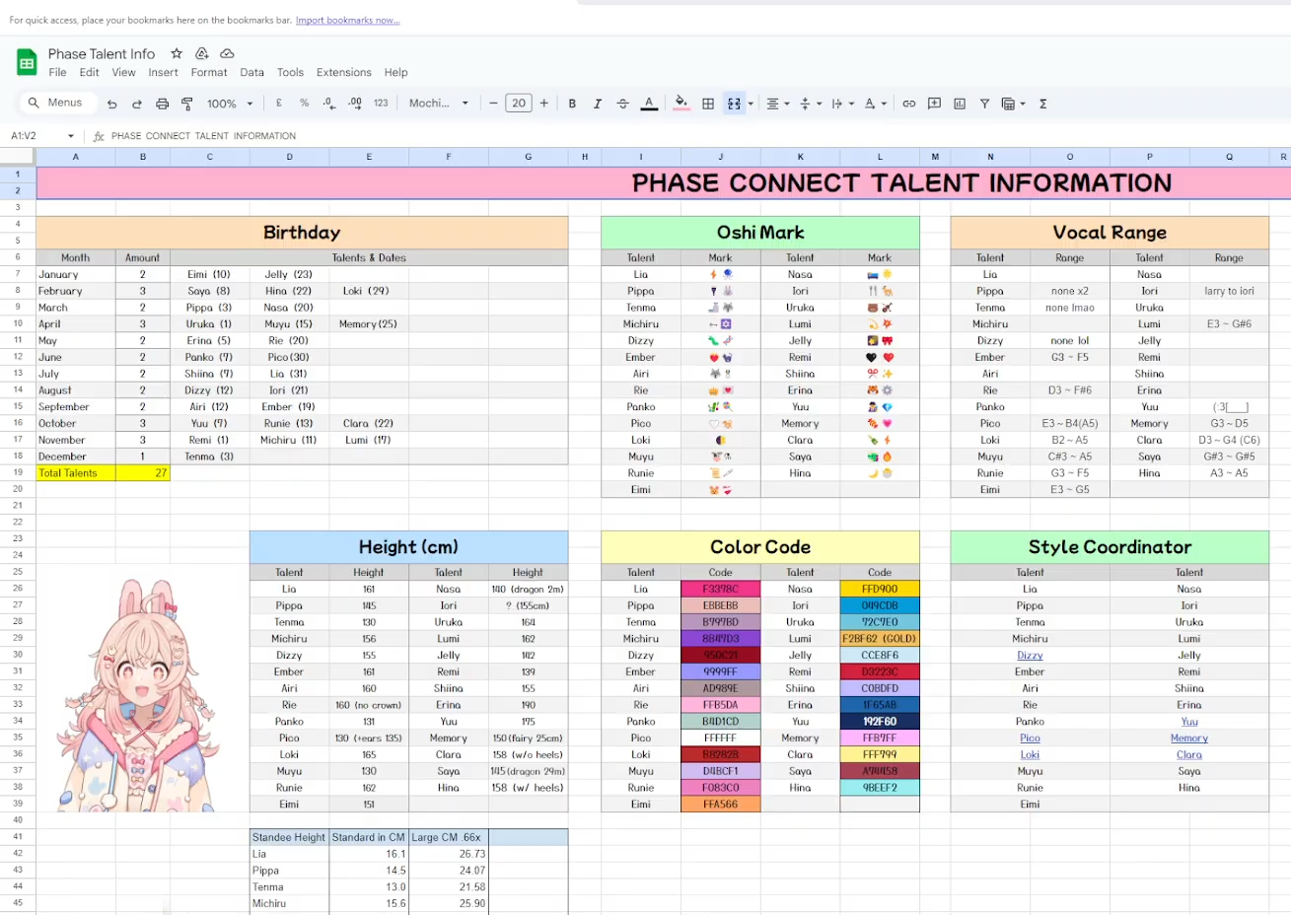Create a filter from the toolbar
The width and height of the screenshot is (1291, 915).
984,104
